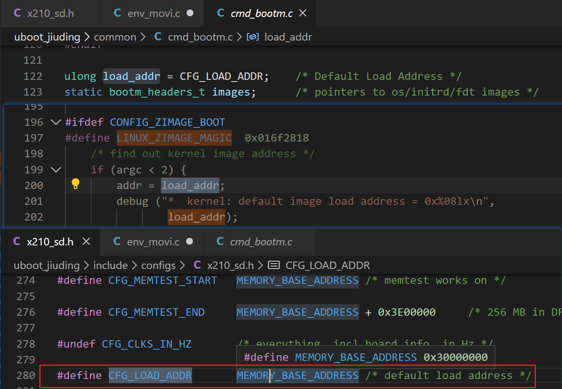Click C file icon on bottom cmd_bootm.c tab
The width and height of the screenshot is (562, 389).
220,241
